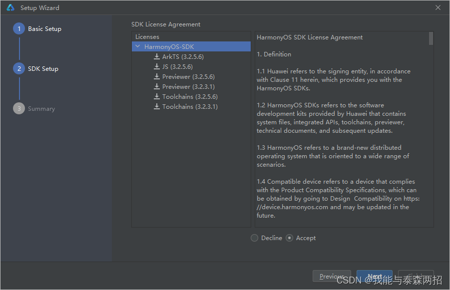Close the Setup Wizard window

(438, 8)
